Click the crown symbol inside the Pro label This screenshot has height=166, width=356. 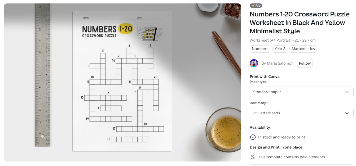[252, 6]
